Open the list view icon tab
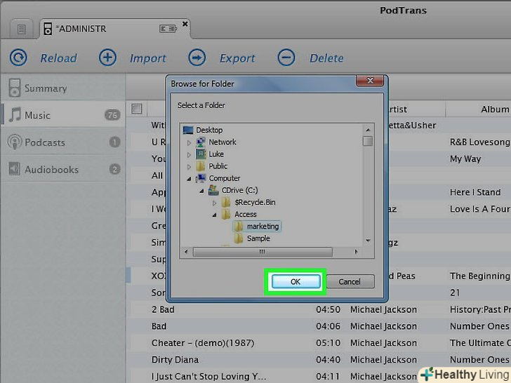The height and width of the screenshot is (383, 511). 21,29
